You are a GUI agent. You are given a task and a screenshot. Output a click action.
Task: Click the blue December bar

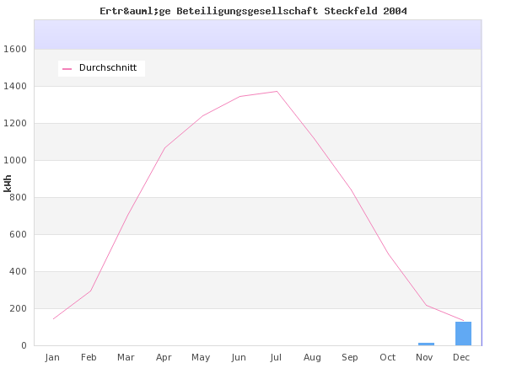coord(463,334)
